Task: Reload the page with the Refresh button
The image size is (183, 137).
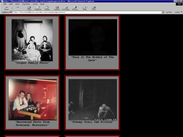Action: pos(38,8)
